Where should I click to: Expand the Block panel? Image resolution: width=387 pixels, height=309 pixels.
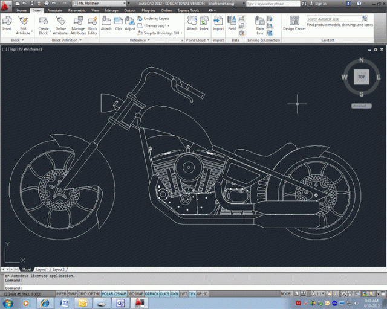point(17,40)
